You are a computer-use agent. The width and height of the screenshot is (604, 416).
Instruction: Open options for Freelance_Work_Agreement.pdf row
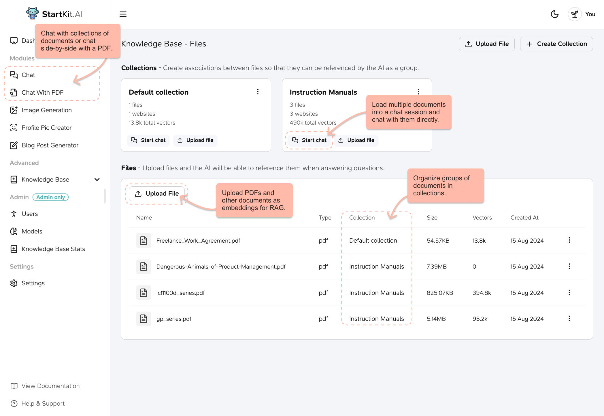569,240
